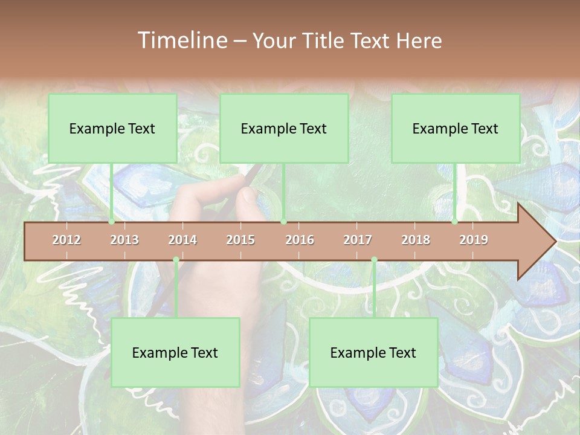The height and width of the screenshot is (435, 580).
Task: Click the 2018 year label
Action: [416, 240]
